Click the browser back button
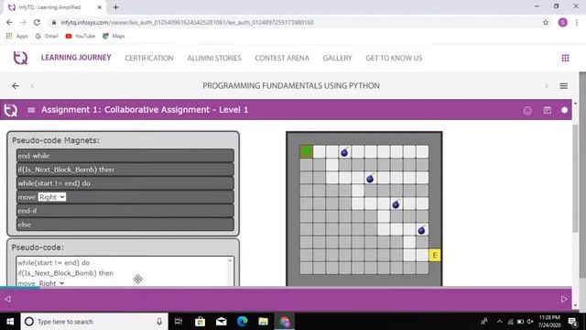This screenshot has width=586, height=330. pos(9,22)
